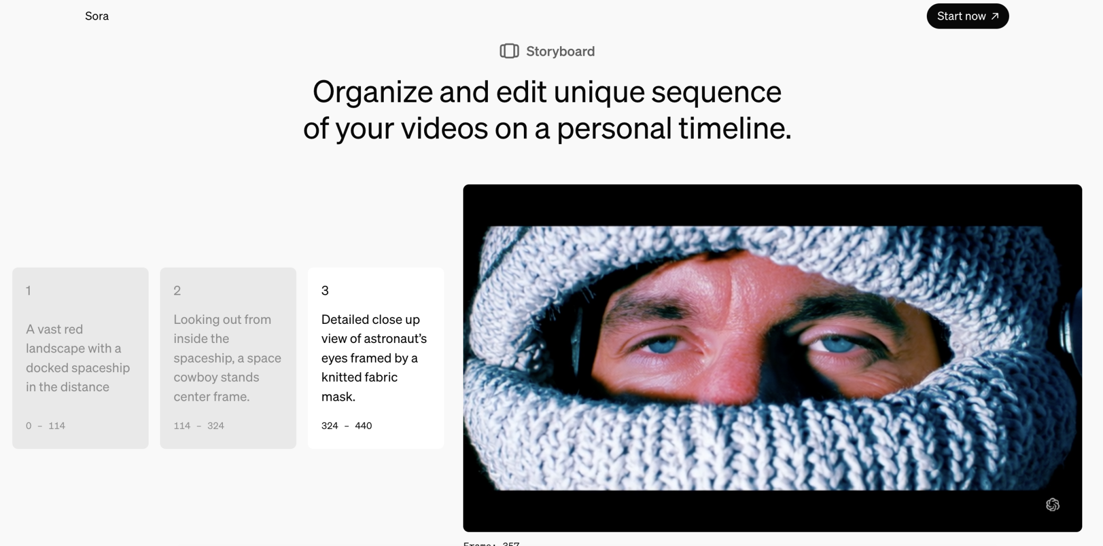The width and height of the screenshot is (1103, 546).
Task: Click the arrow icon inside Start now
Action: click(x=995, y=16)
